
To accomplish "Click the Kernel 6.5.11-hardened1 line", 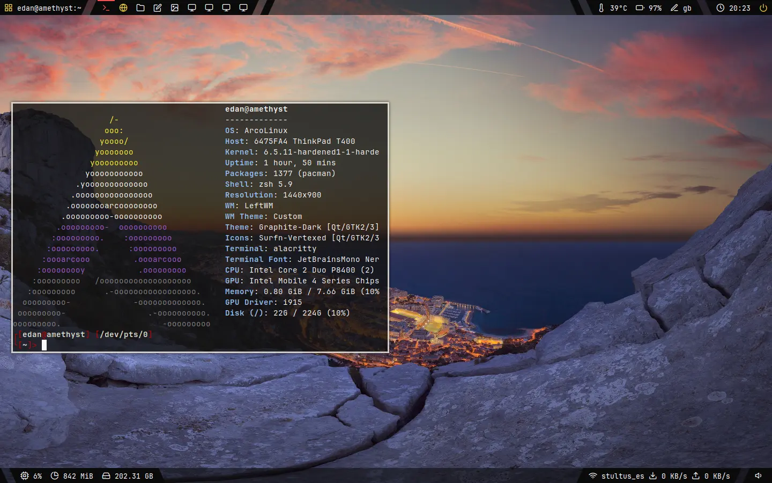I will coord(302,152).
